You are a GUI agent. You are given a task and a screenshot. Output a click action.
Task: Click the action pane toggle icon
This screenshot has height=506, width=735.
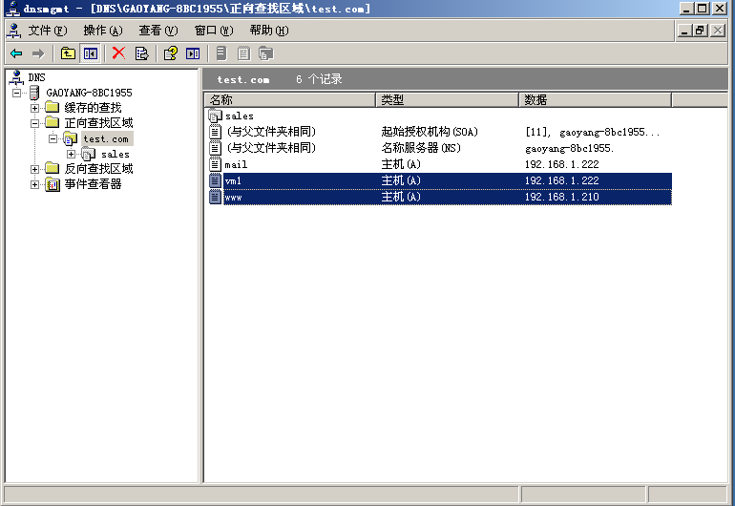click(x=193, y=53)
